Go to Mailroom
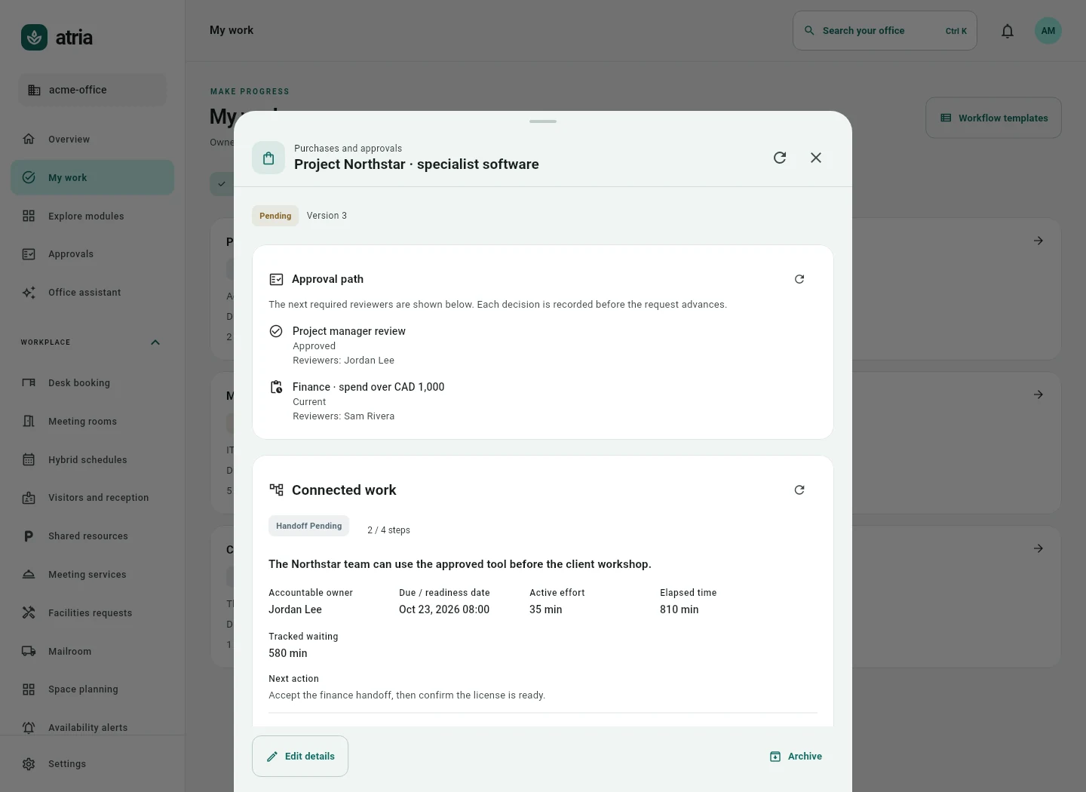Viewport: 1086px width, 792px height. point(92,652)
